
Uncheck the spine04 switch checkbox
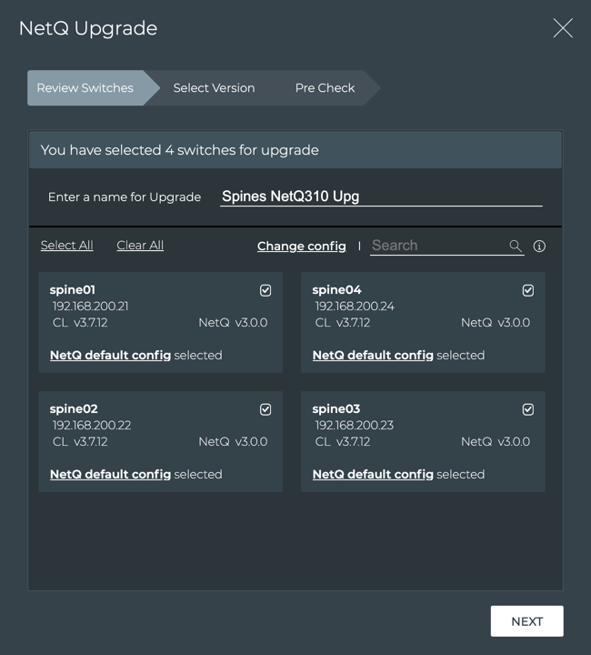[x=528, y=290]
